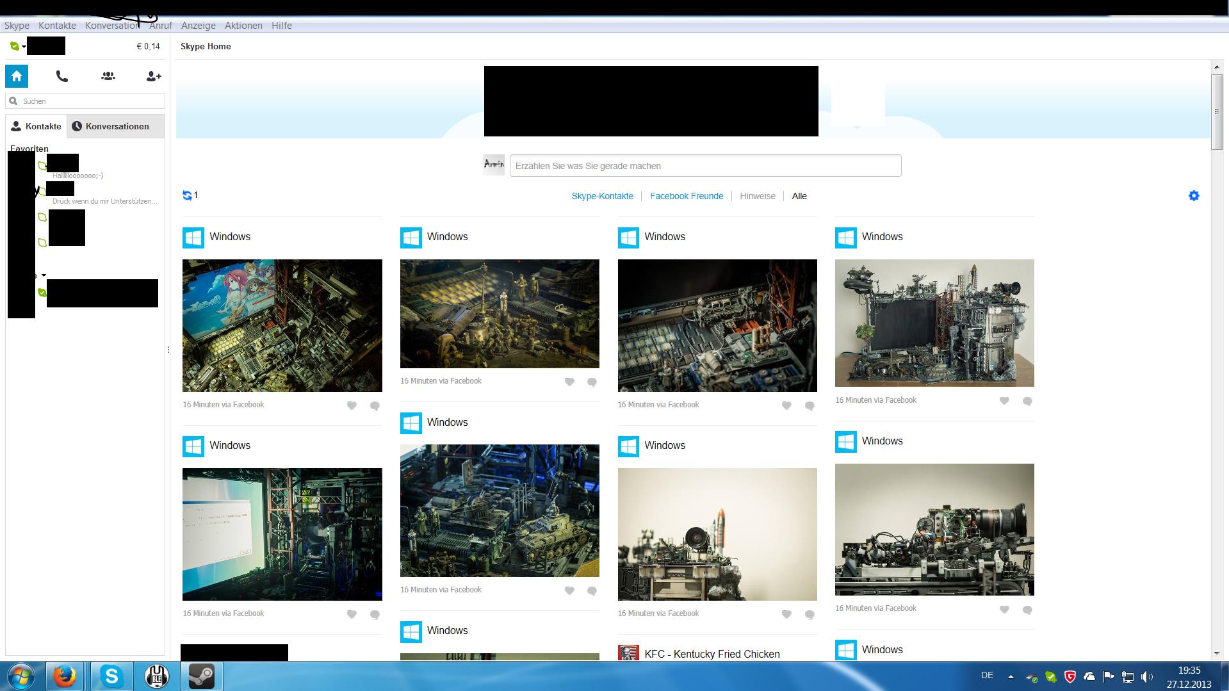The height and width of the screenshot is (691, 1229).
Task: Click the mood message input field
Action: tap(704, 166)
